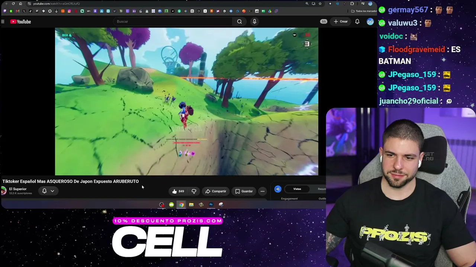476x267 pixels.
Task: Click chat username valuwu3
Action: [x=403, y=23]
